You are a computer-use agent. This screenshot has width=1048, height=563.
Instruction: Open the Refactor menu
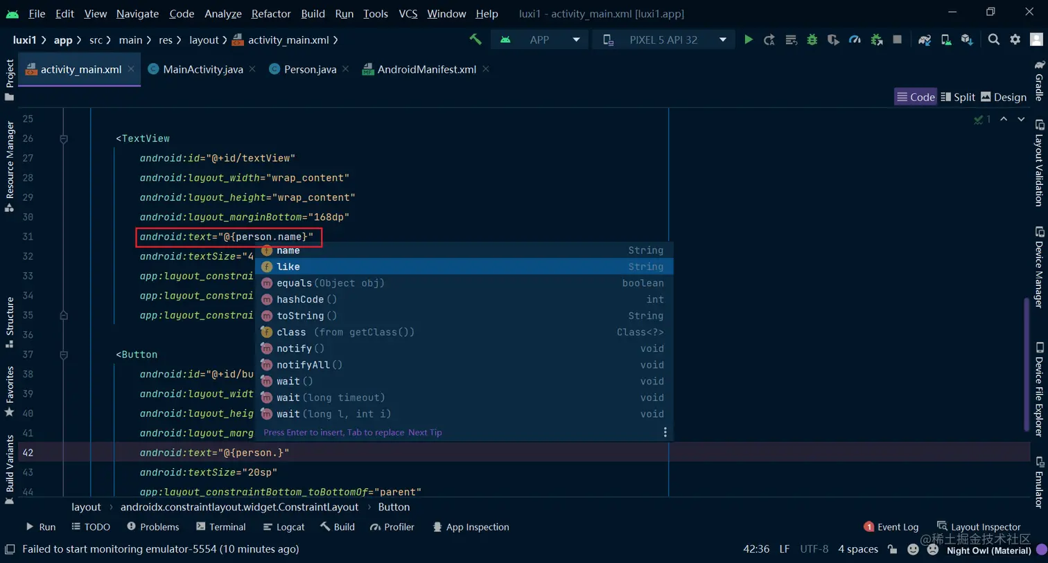click(x=271, y=13)
